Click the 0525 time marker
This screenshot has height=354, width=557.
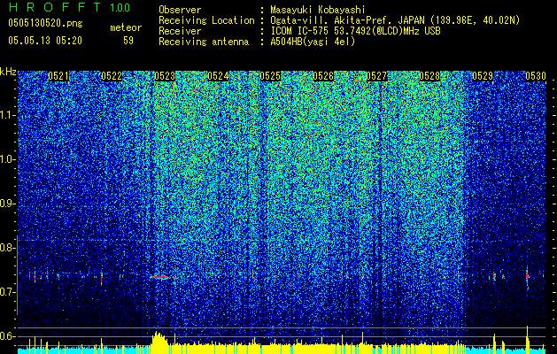tap(270, 76)
